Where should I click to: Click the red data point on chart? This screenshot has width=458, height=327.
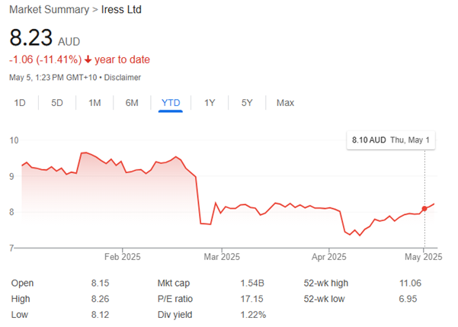[424, 209]
